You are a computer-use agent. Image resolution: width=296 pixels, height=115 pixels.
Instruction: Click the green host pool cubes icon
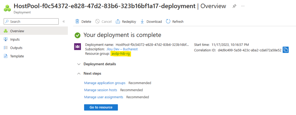tap(7, 8)
